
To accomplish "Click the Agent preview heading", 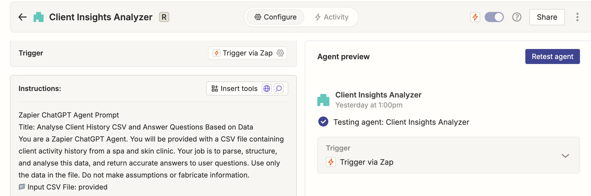I will click(x=343, y=57).
